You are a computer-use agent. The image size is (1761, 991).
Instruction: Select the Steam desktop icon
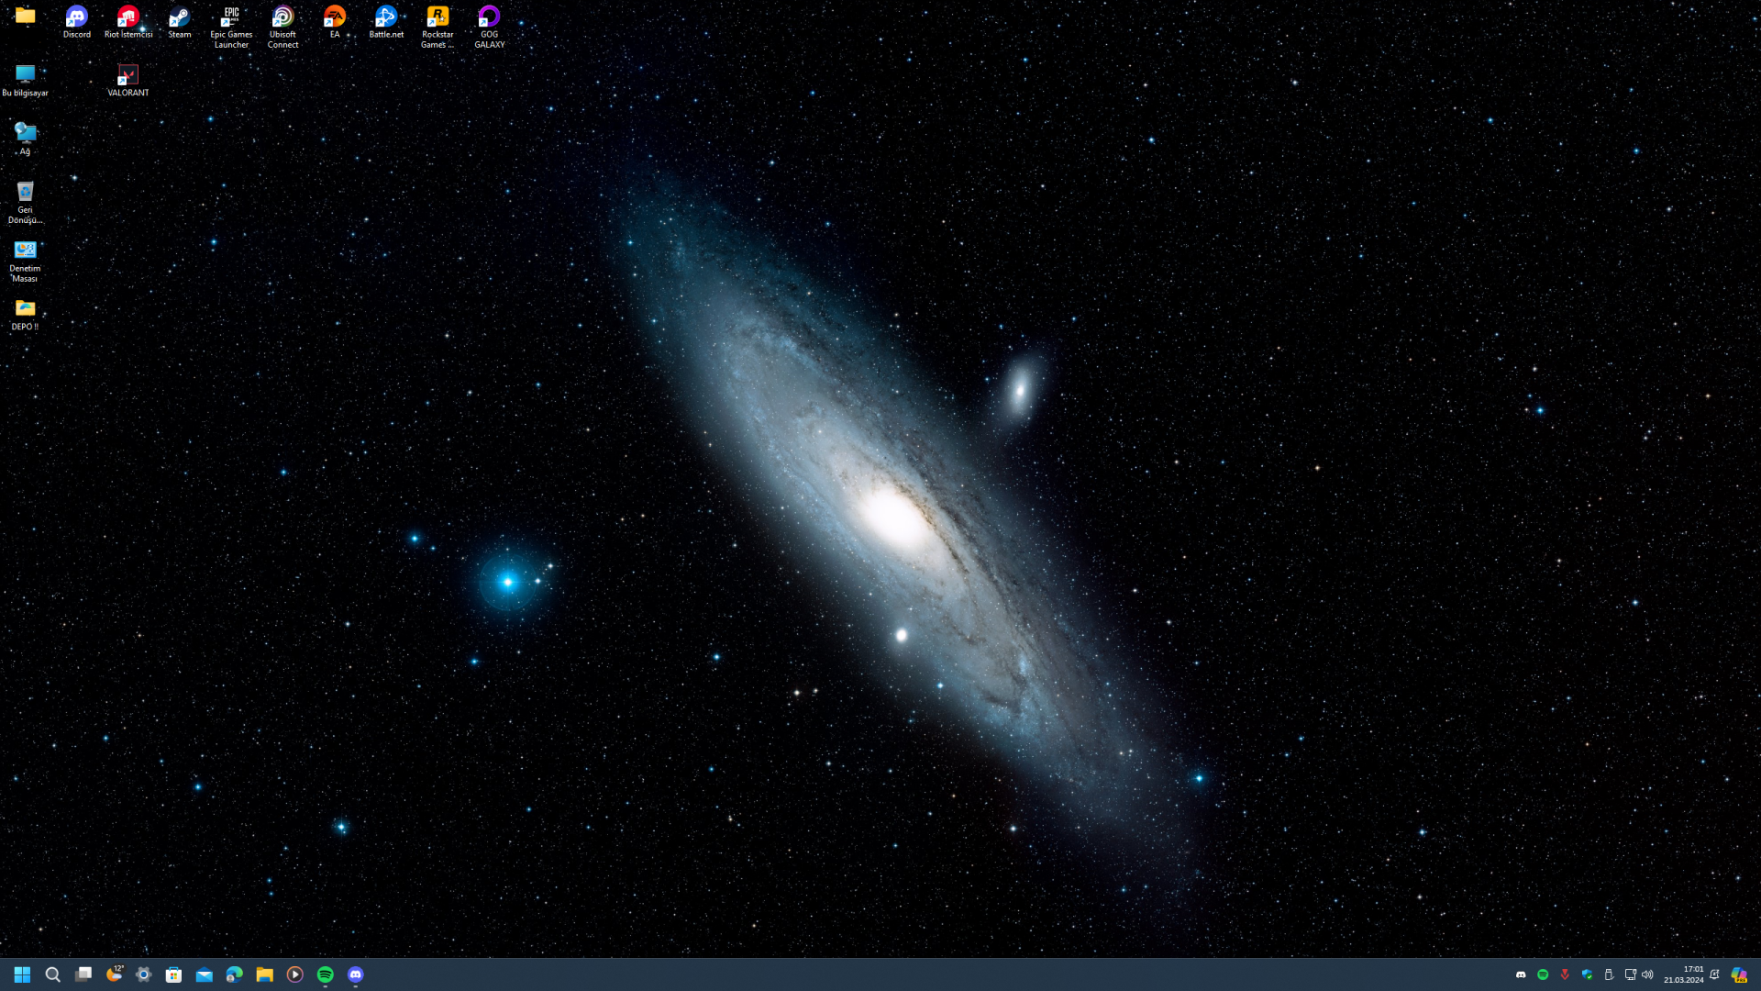coord(179,18)
